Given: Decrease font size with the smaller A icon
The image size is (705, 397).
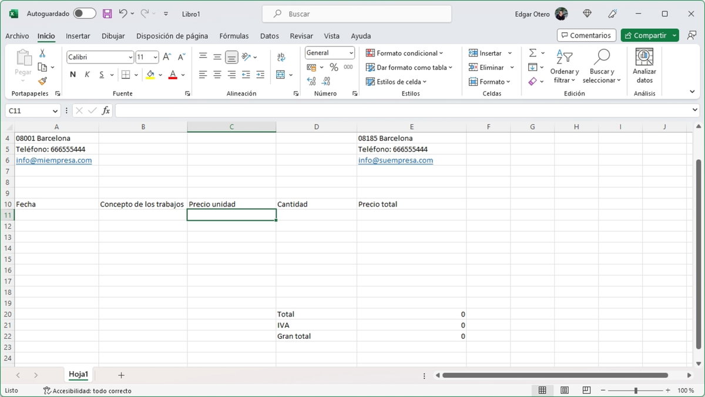Looking at the screenshot, I should point(180,57).
